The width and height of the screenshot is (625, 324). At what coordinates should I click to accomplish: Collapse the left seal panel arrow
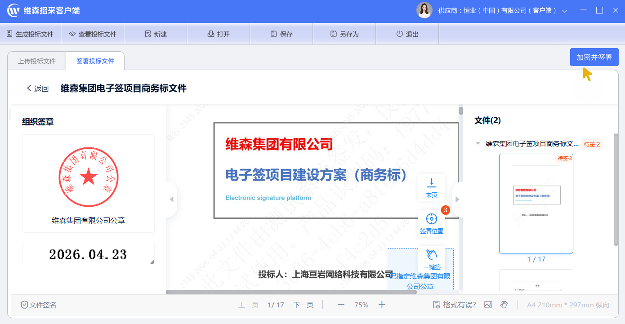point(171,200)
